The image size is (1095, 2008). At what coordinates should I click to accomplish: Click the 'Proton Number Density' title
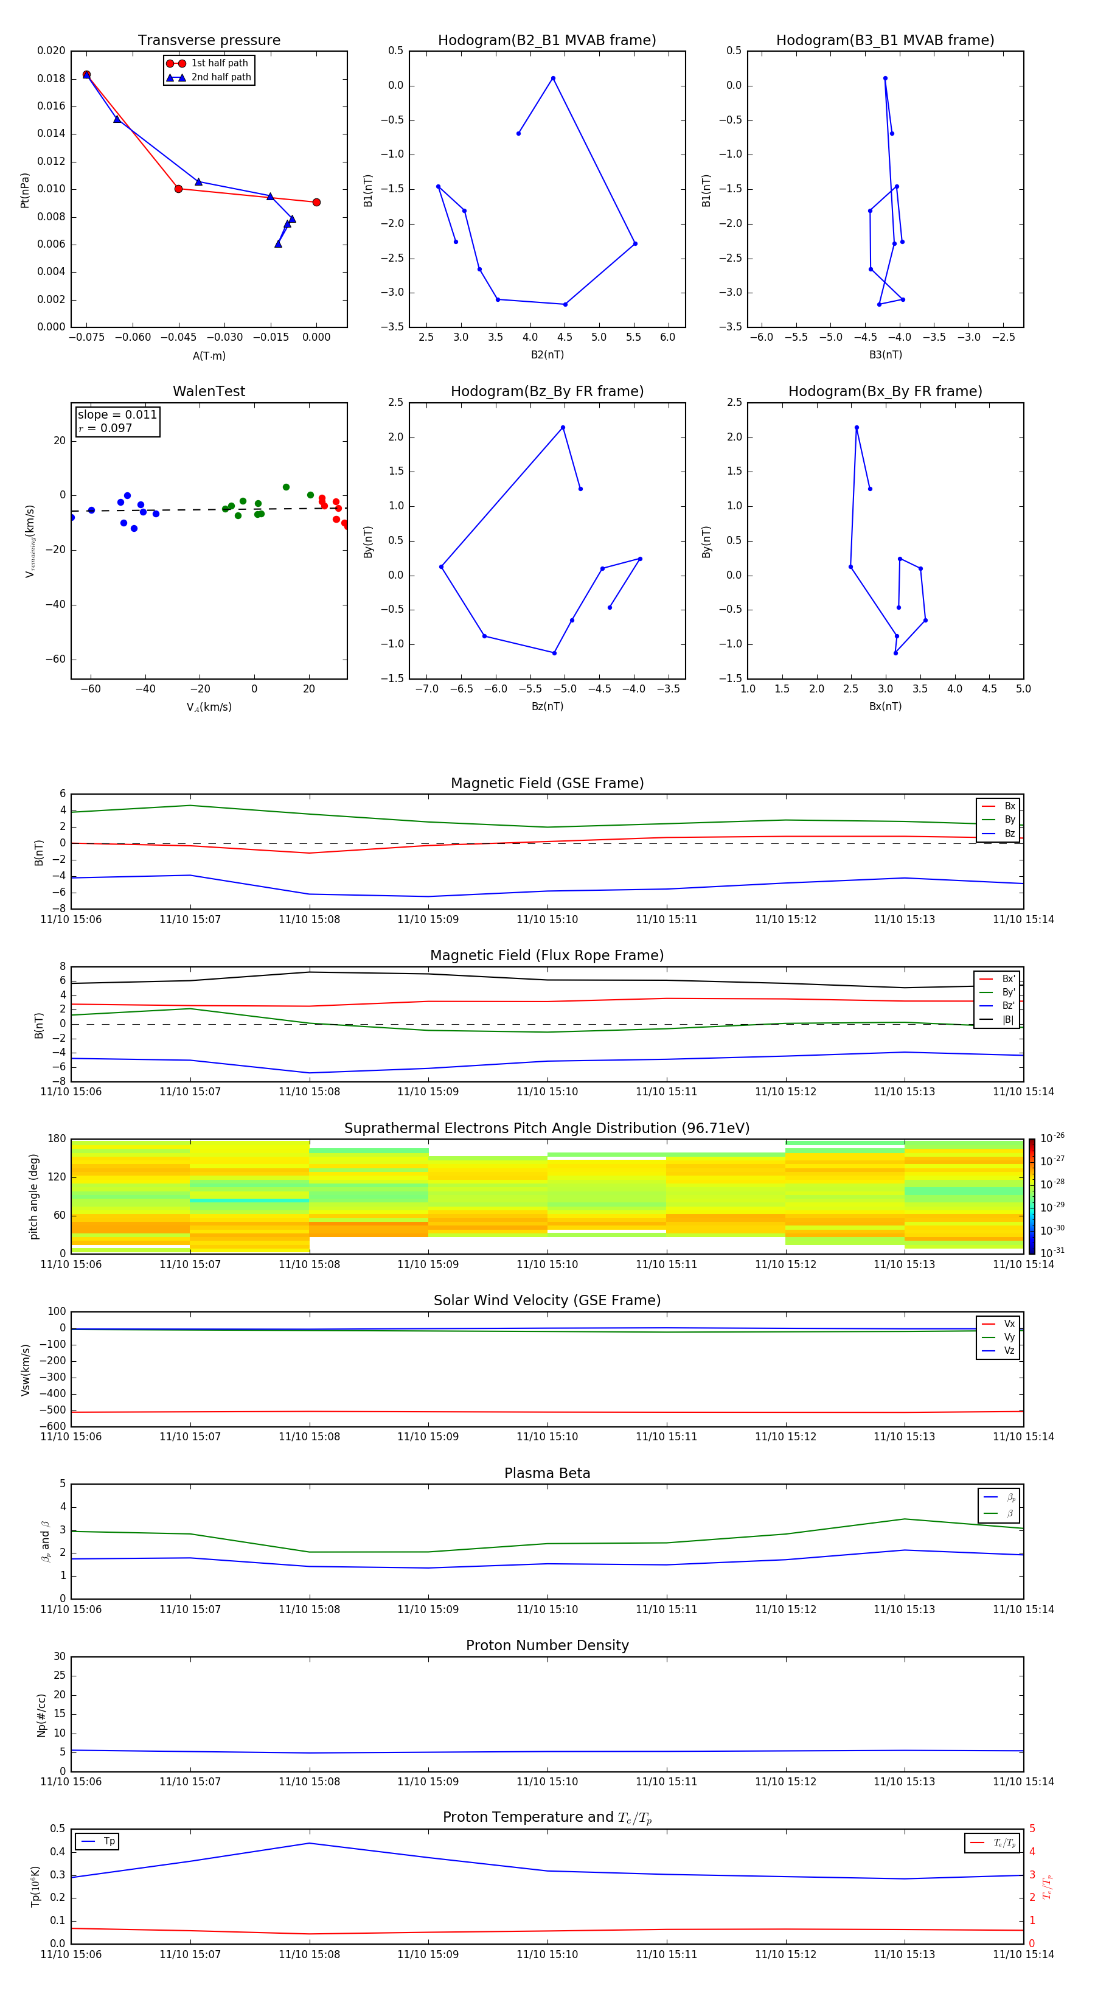point(547,1645)
